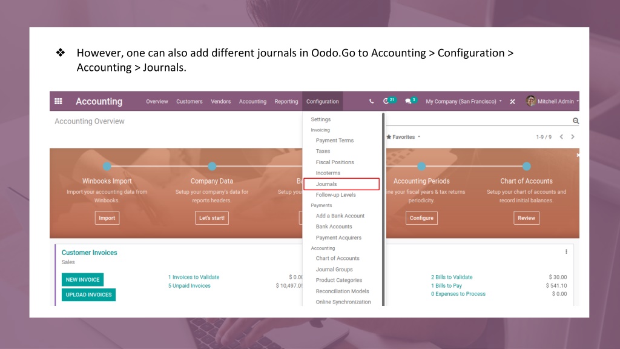620x349 pixels.
Task: Click the phone call icon
Action: (371, 101)
